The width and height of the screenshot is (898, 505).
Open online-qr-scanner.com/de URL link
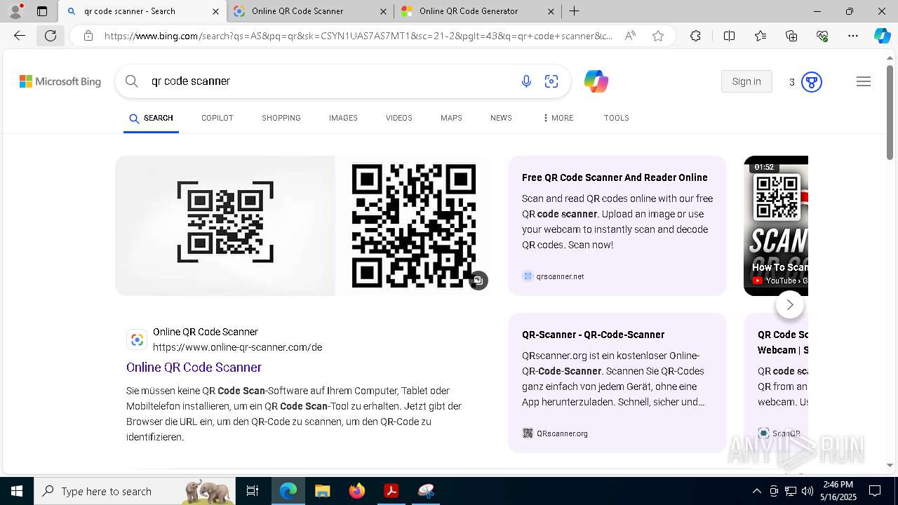click(x=238, y=347)
